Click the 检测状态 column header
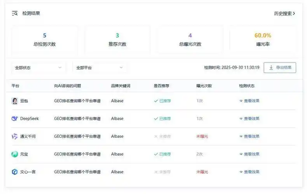Viewport: 307px width, 194px height. point(247,86)
